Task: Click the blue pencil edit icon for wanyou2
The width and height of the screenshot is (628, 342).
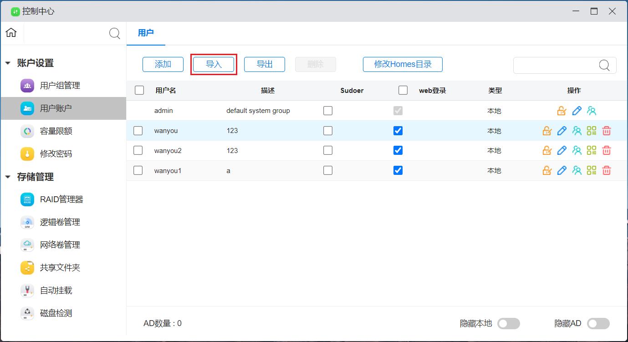Action: point(562,151)
